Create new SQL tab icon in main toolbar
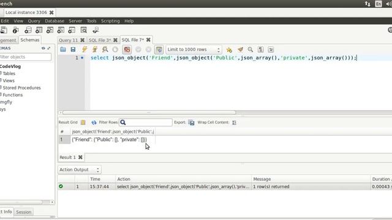392x220 pixels. tap(4, 30)
